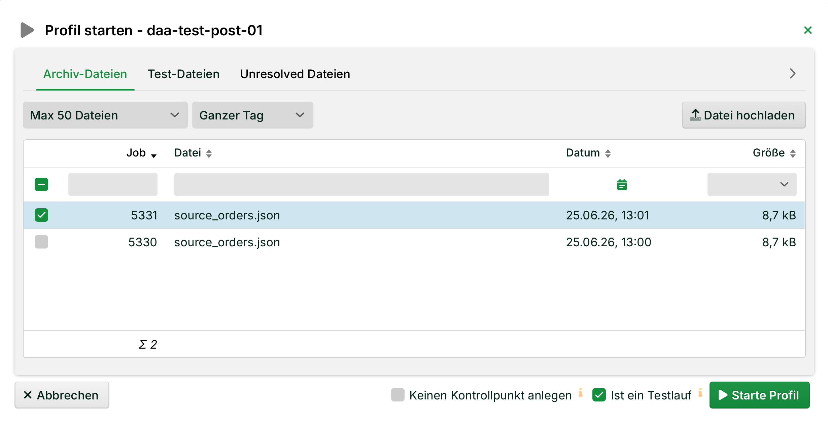Click source_orders.json in row 5331
828x424 pixels.
227,215
